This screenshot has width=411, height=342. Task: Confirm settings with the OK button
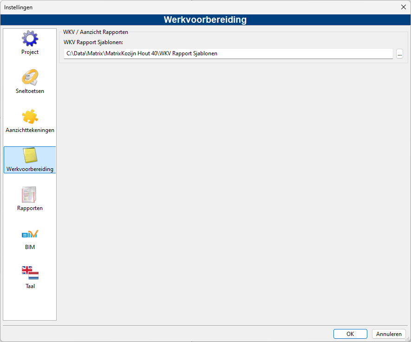pos(350,334)
